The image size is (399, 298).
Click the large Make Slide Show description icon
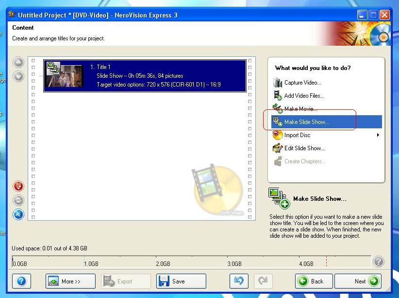click(x=279, y=198)
